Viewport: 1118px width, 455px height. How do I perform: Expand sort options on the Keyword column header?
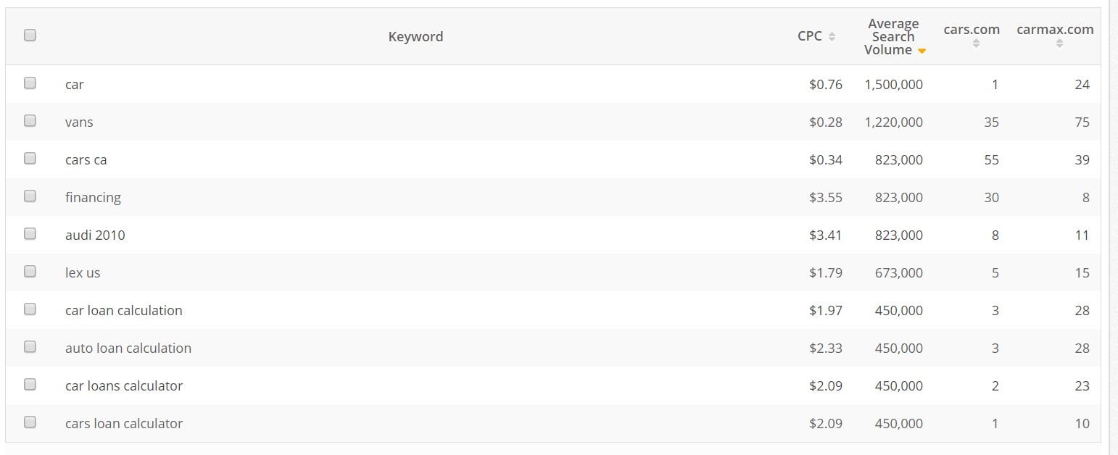click(x=415, y=36)
